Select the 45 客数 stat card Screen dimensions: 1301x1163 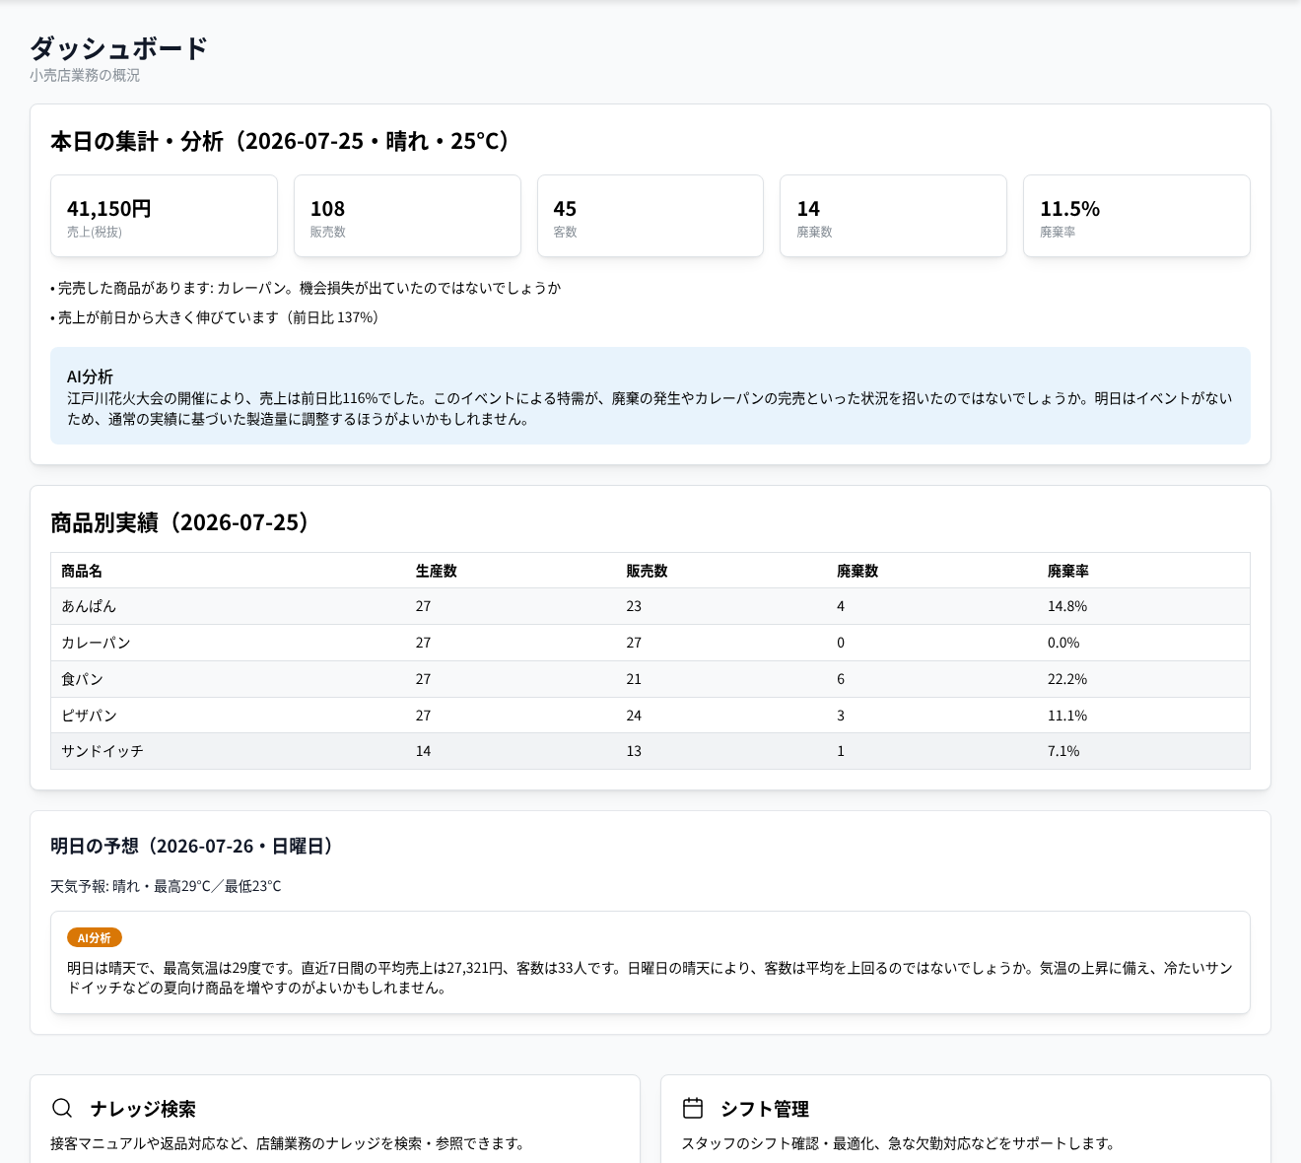[x=650, y=216]
